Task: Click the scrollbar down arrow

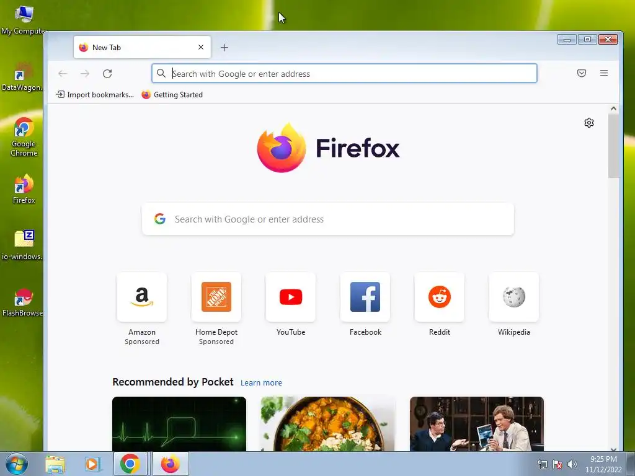Action: (613, 449)
